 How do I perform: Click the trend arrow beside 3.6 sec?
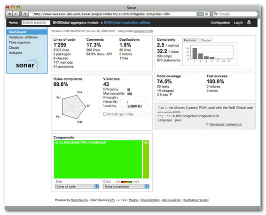click(171, 95)
